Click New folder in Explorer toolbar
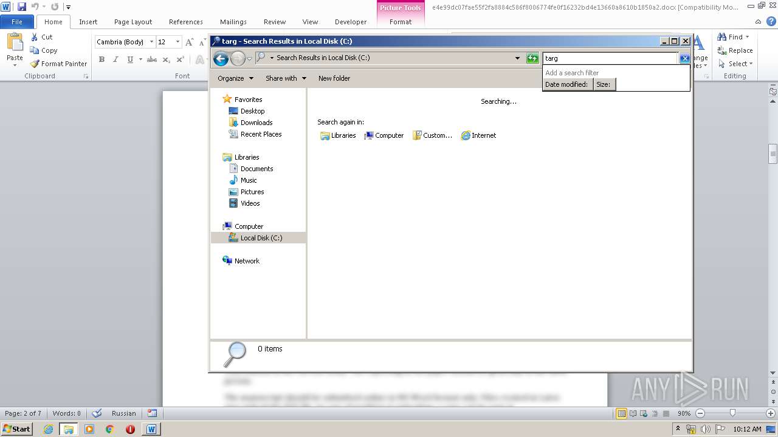The height and width of the screenshot is (437, 778). [334, 78]
